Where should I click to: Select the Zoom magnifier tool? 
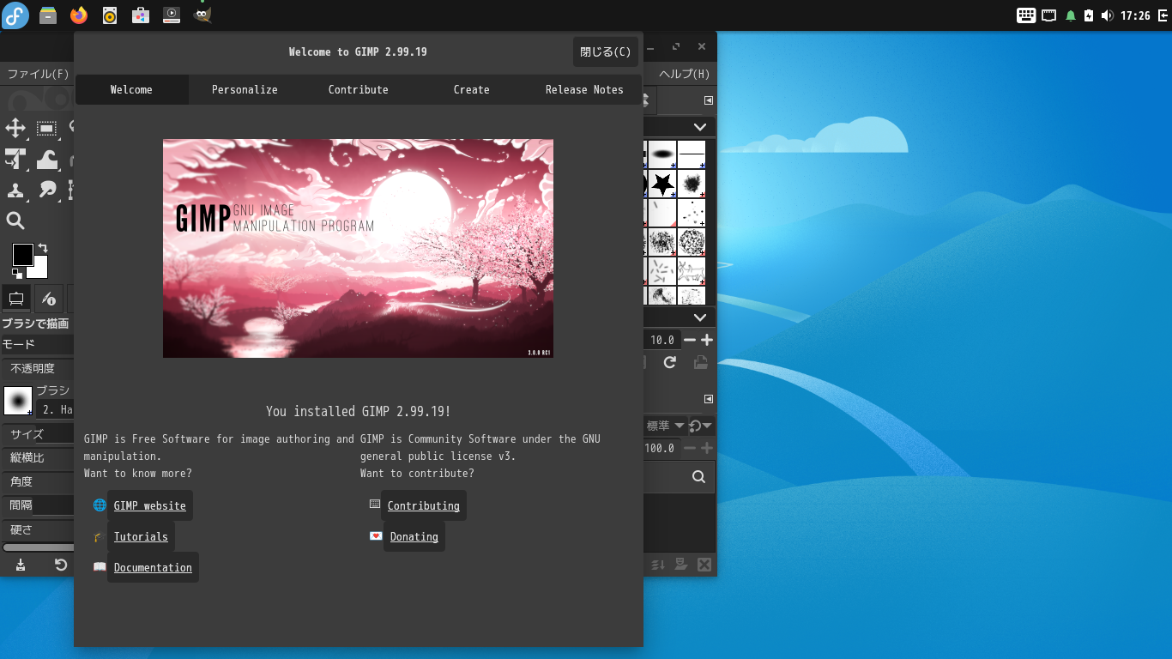click(15, 221)
